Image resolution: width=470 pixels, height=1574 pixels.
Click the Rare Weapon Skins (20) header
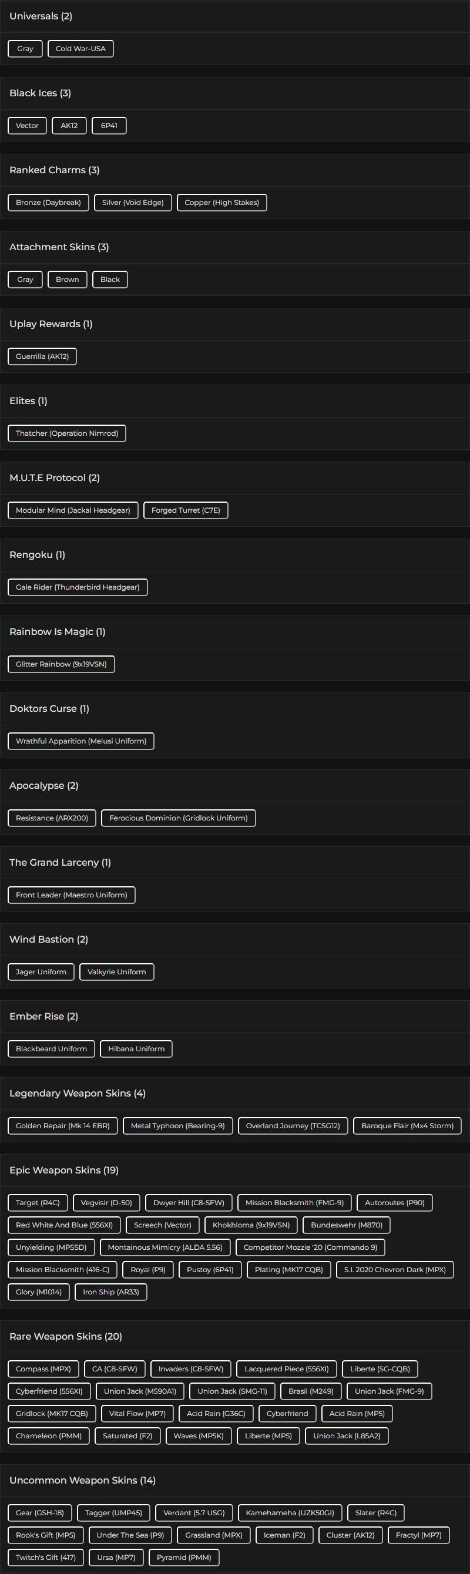[66, 1337]
